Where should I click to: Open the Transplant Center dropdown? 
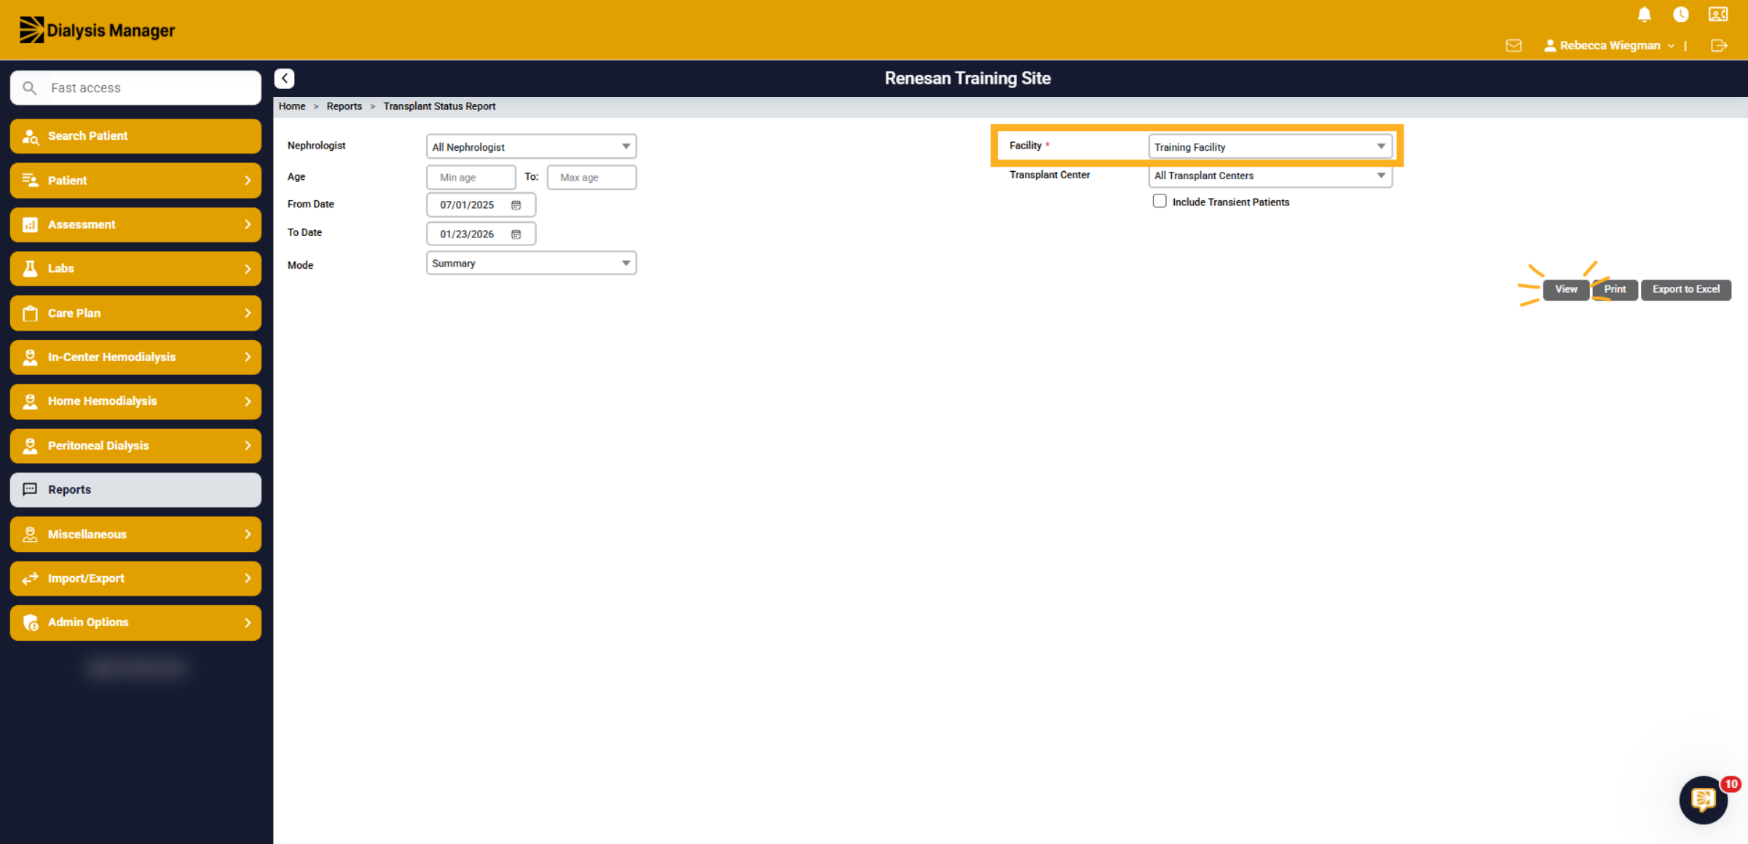pos(1269,175)
